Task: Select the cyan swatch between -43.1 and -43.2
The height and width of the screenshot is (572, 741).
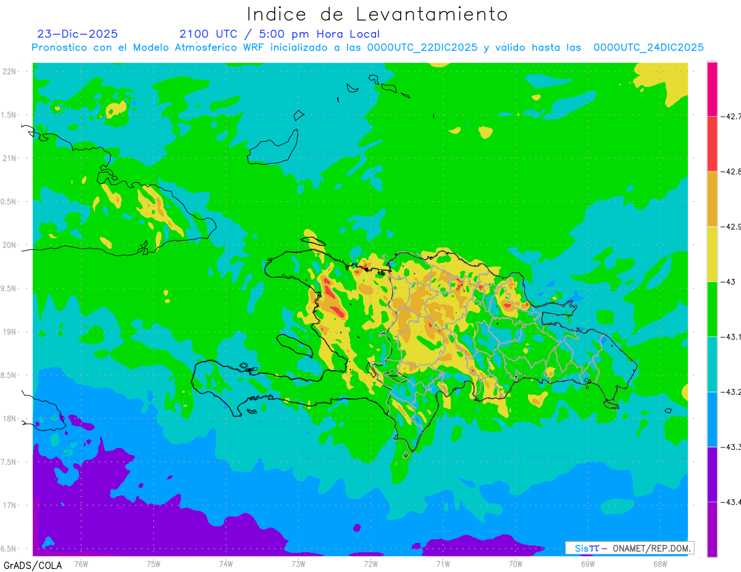Action: pyautogui.click(x=712, y=364)
